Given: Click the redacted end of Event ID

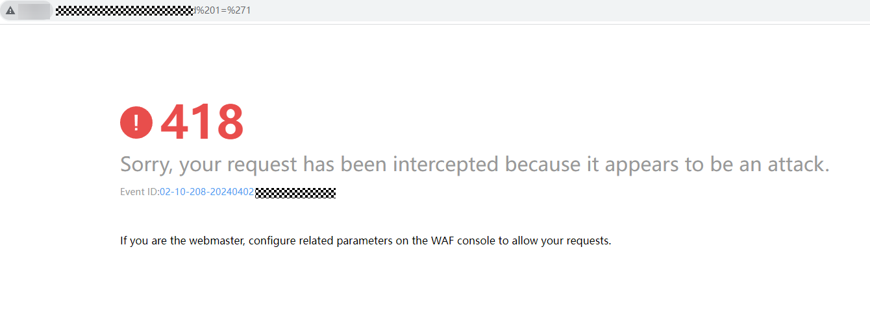Looking at the screenshot, I should pyautogui.click(x=295, y=193).
